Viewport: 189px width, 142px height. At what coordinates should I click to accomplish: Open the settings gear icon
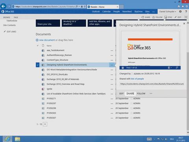tap(180, 11)
